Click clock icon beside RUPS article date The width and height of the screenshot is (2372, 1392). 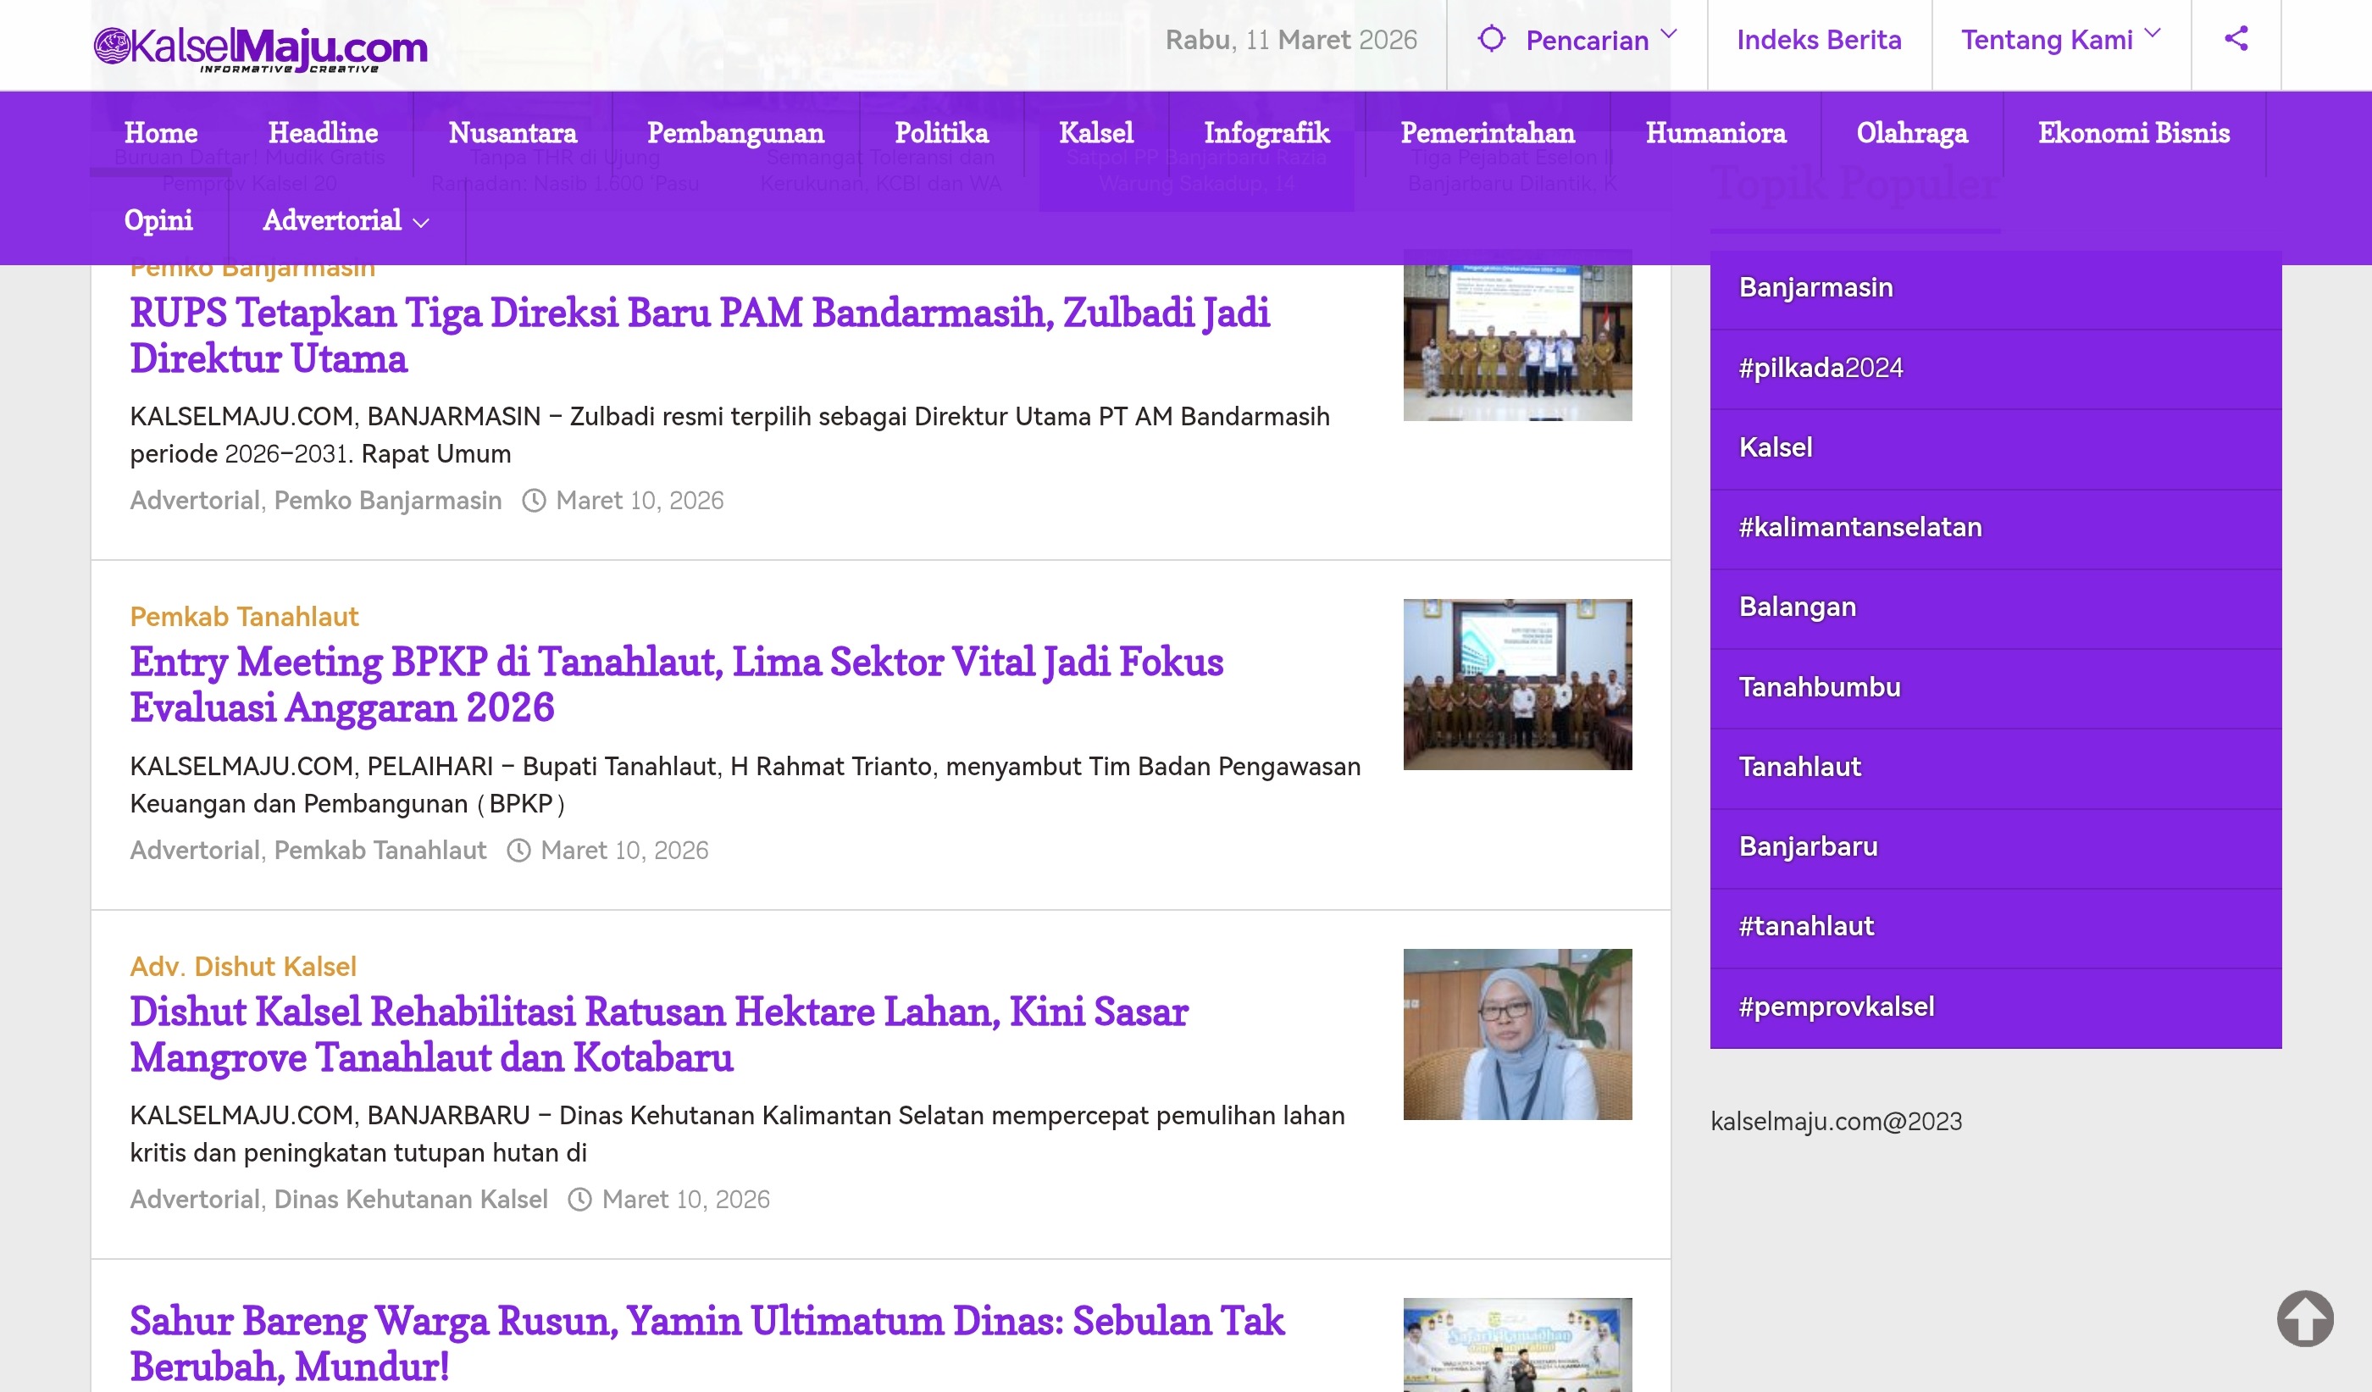pyautogui.click(x=534, y=501)
